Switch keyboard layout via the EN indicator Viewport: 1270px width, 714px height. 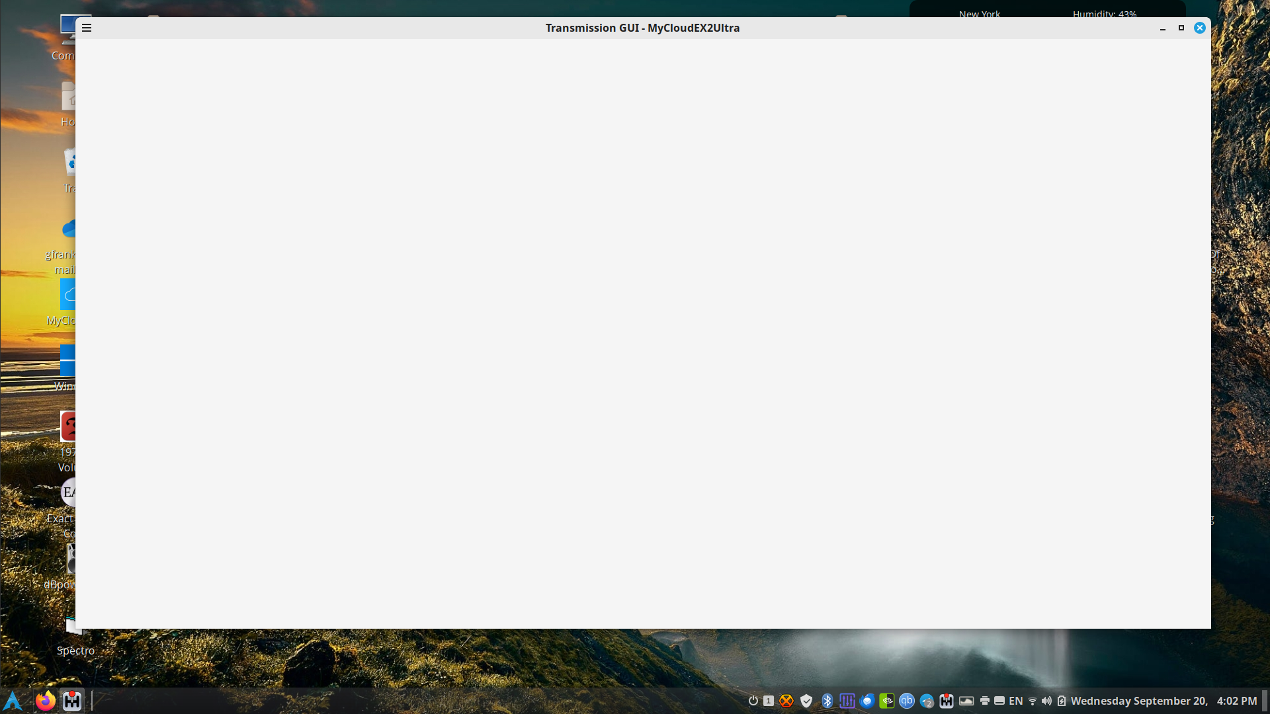click(1015, 701)
